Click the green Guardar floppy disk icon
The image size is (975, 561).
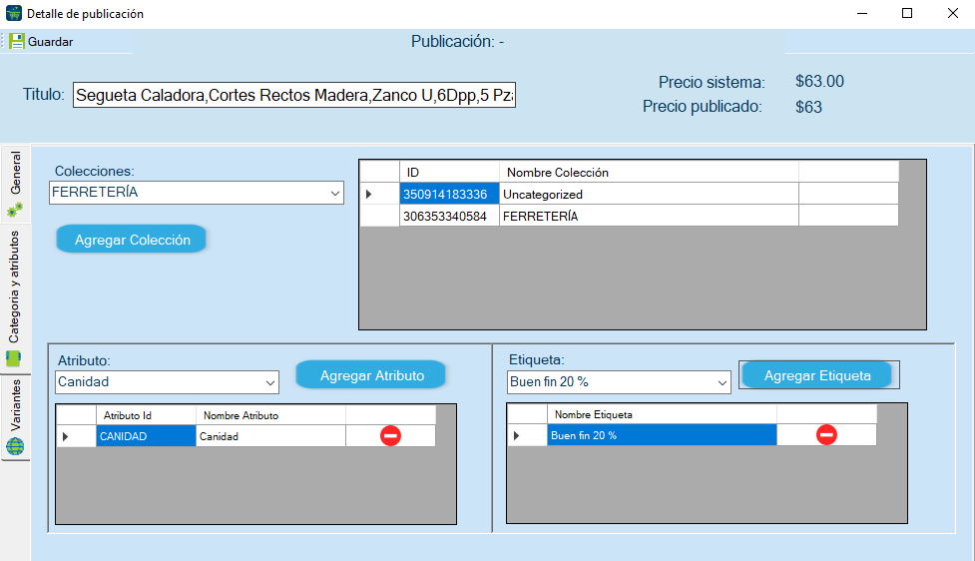pos(17,42)
